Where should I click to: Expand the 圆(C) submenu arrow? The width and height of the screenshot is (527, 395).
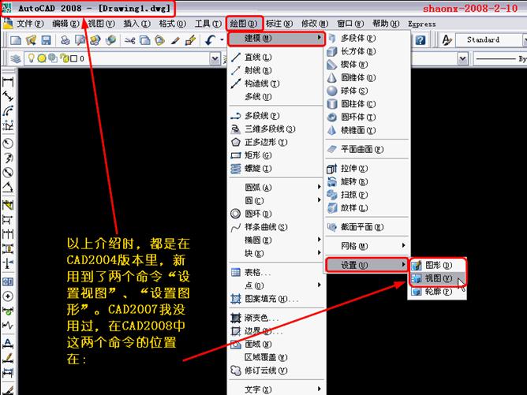click(319, 199)
